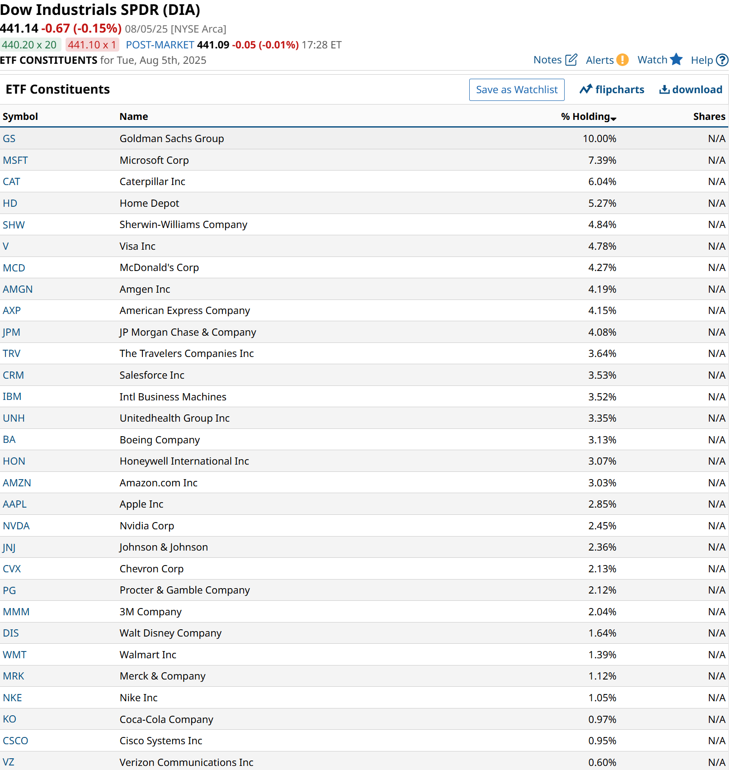Image resolution: width=731 pixels, height=770 pixels.
Task: Select the Sherwin-Williams Company name cell
Action: 184,225
